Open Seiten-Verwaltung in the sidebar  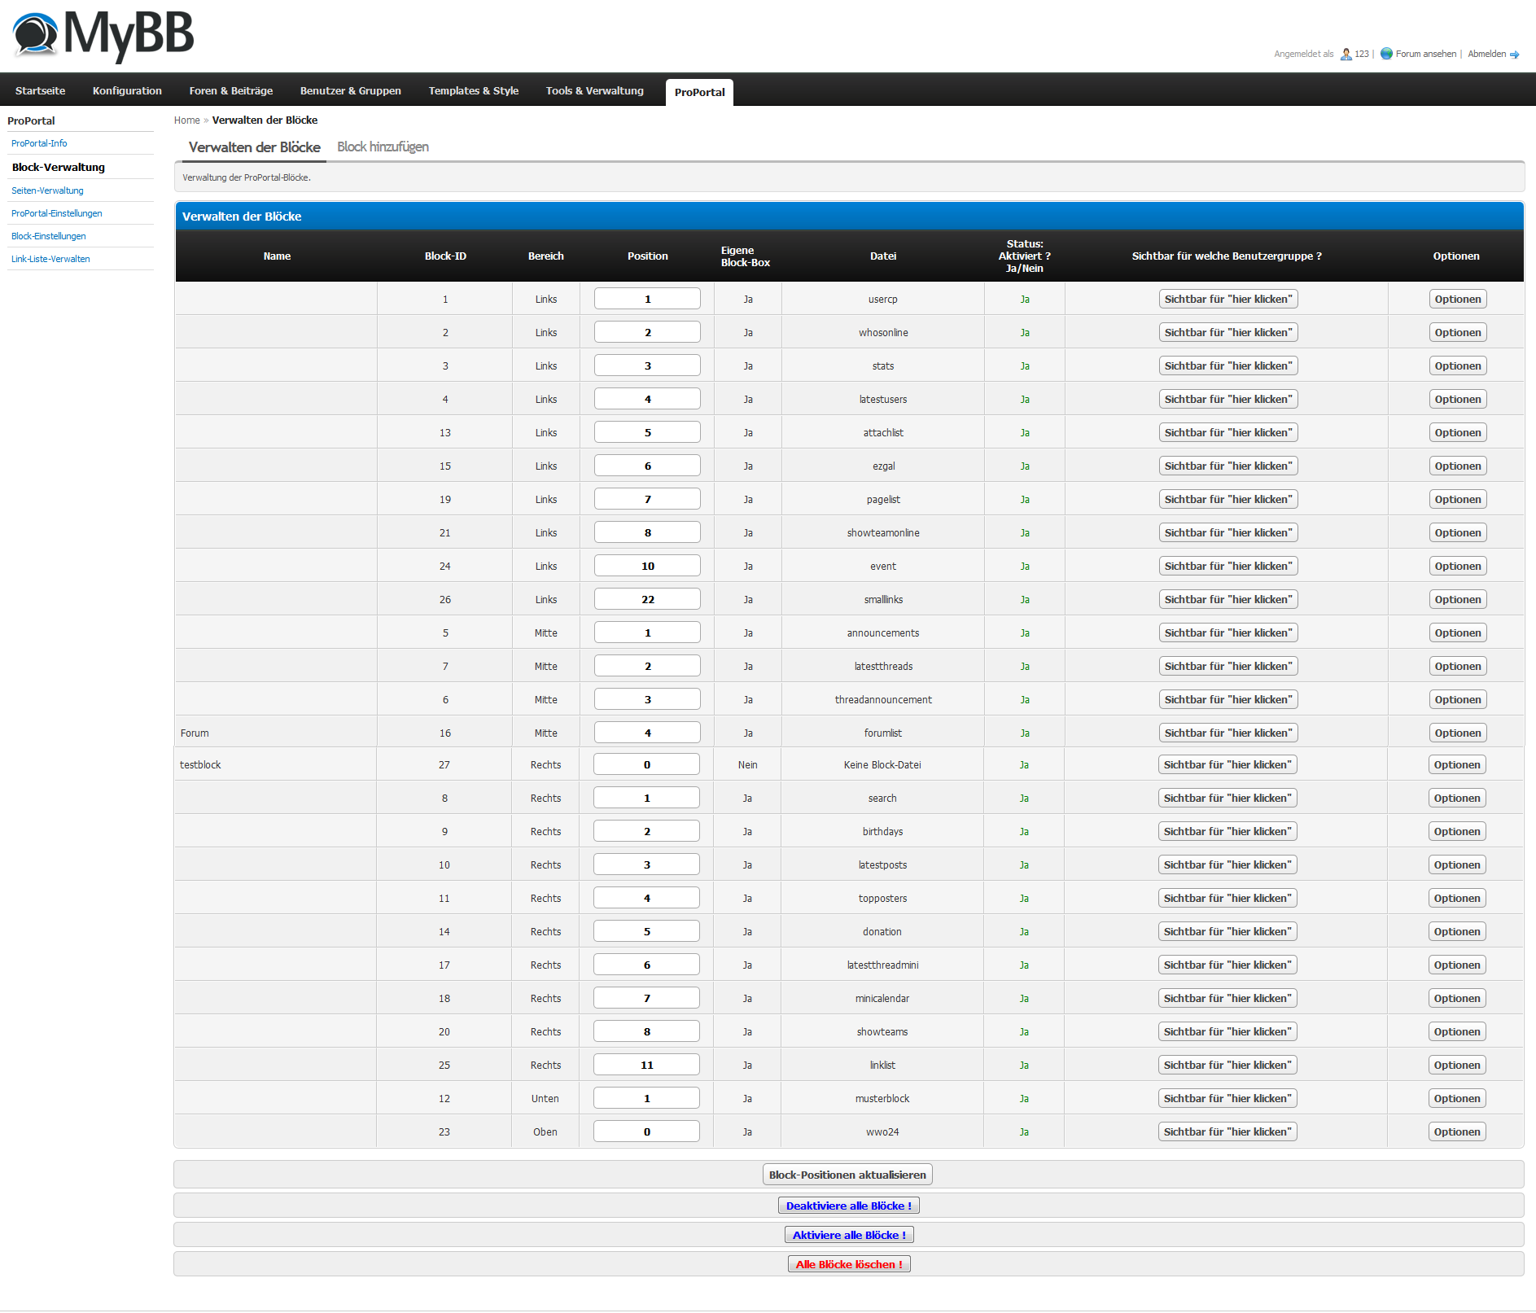point(47,190)
